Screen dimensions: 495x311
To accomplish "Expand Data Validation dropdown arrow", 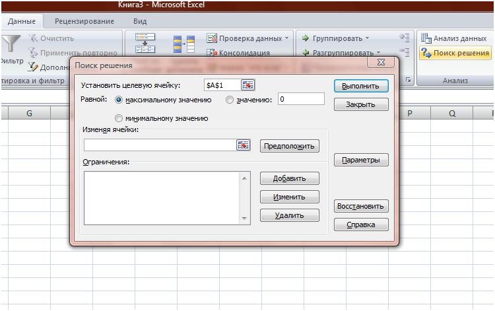I will tap(286, 38).
